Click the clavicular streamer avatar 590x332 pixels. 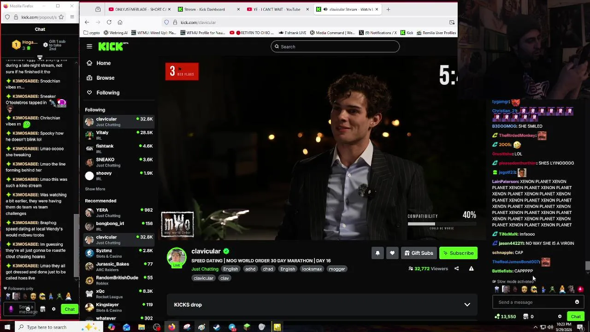(177, 258)
